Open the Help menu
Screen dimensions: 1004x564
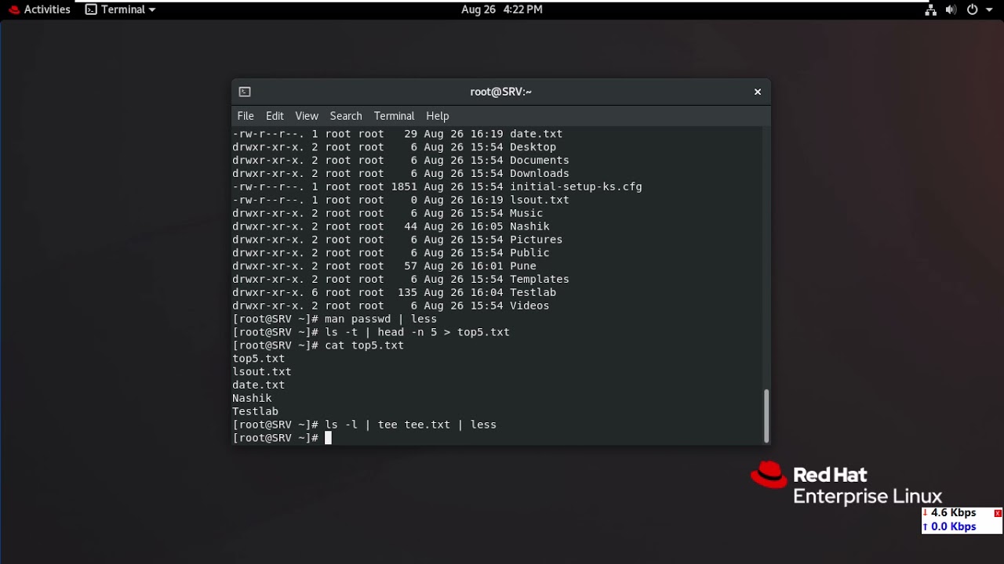[x=438, y=116]
